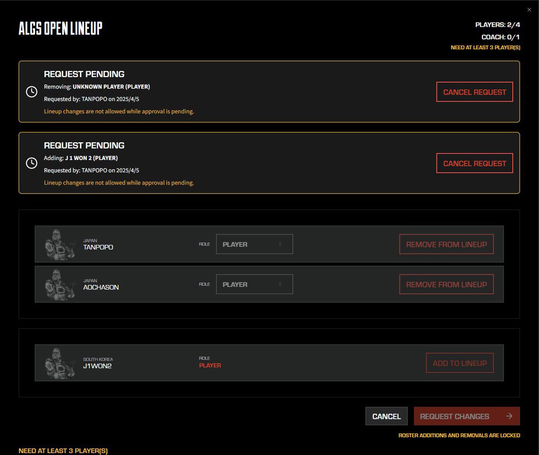Screen dimensions: 539x455
Task: Remove TANPOPO from the lineup
Action: [x=446, y=244]
